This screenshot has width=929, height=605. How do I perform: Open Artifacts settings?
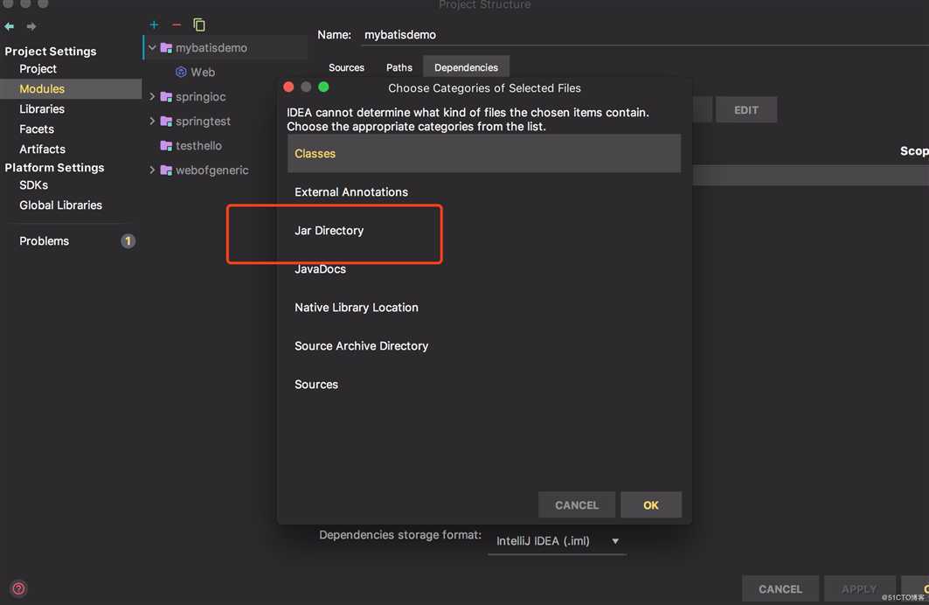point(42,150)
